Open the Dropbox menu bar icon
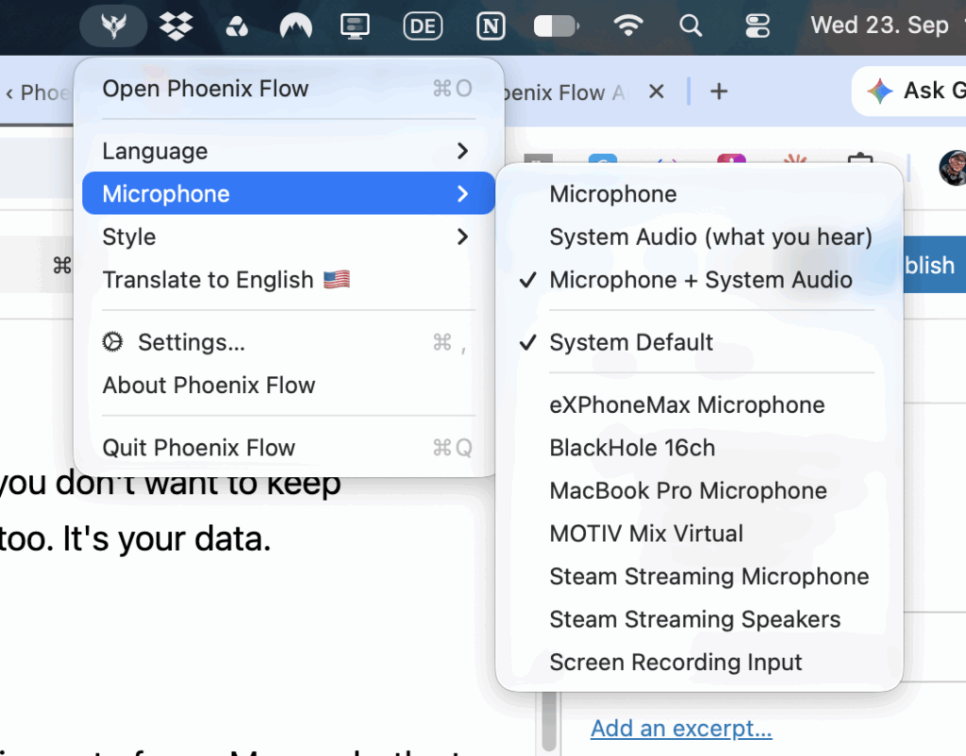The height and width of the screenshot is (756, 966). coord(175,25)
